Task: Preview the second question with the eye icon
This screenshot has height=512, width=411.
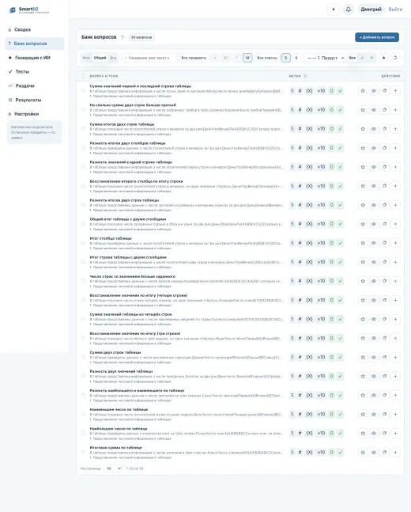Action: 374,110
